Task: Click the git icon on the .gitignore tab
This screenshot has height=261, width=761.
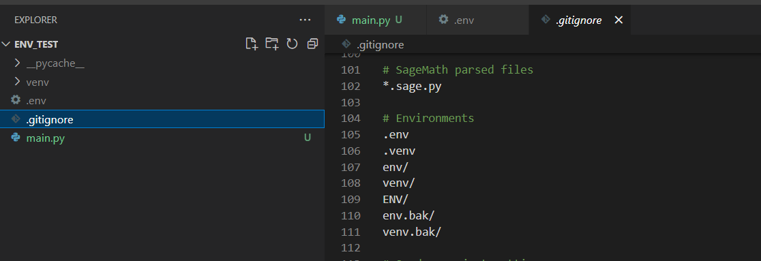Action: (546, 19)
